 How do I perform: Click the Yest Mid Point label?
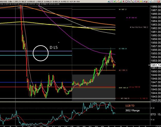[139, 27]
